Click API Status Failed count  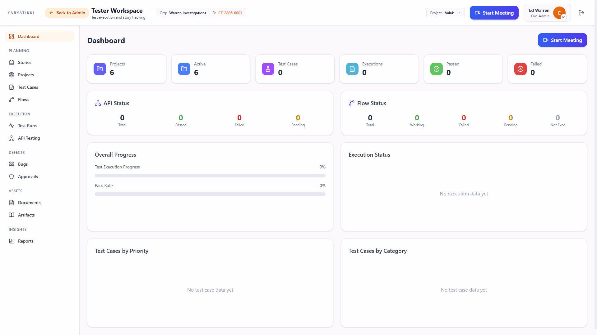click(239, 118)
